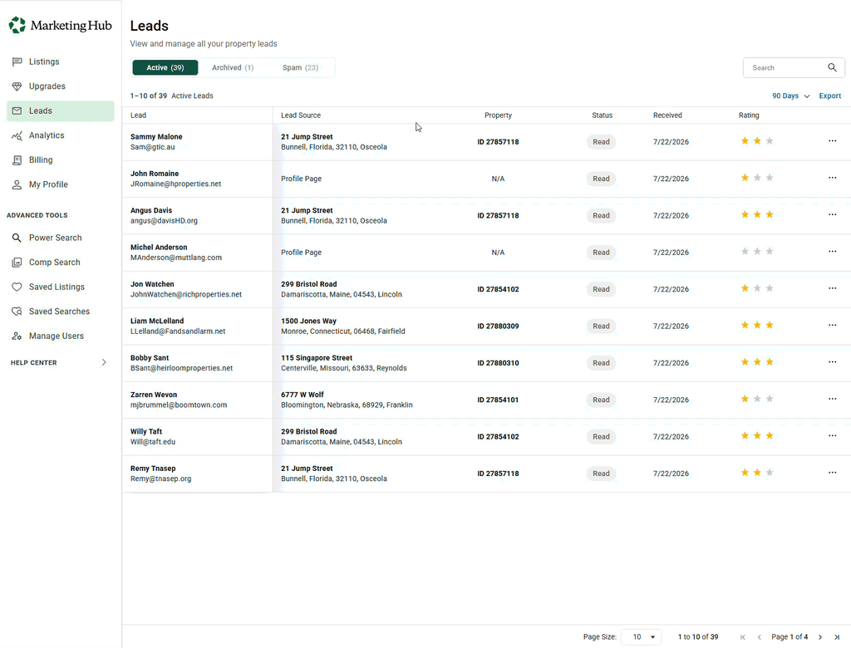Screen dimensions: 851x648
Task: Click the Manage Users icon
Action: point(17,336)
